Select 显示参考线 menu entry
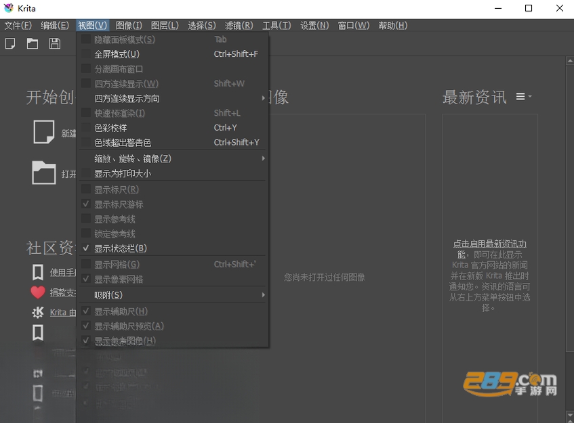 click(173, 219)
